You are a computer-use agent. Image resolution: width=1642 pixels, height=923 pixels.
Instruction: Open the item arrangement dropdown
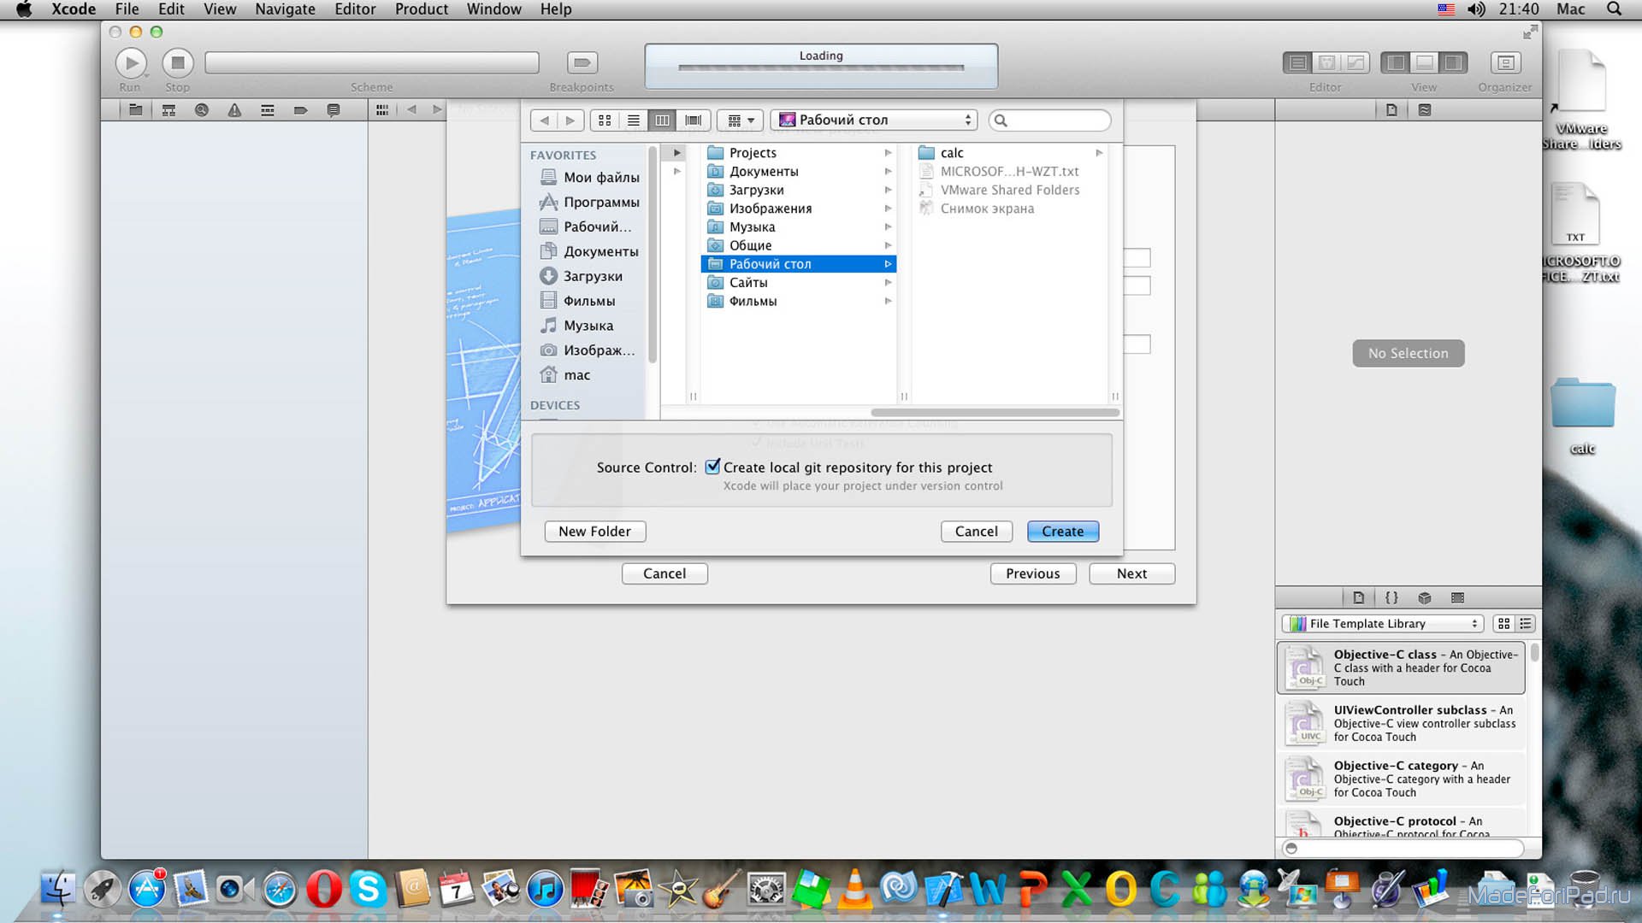(740, 121)
